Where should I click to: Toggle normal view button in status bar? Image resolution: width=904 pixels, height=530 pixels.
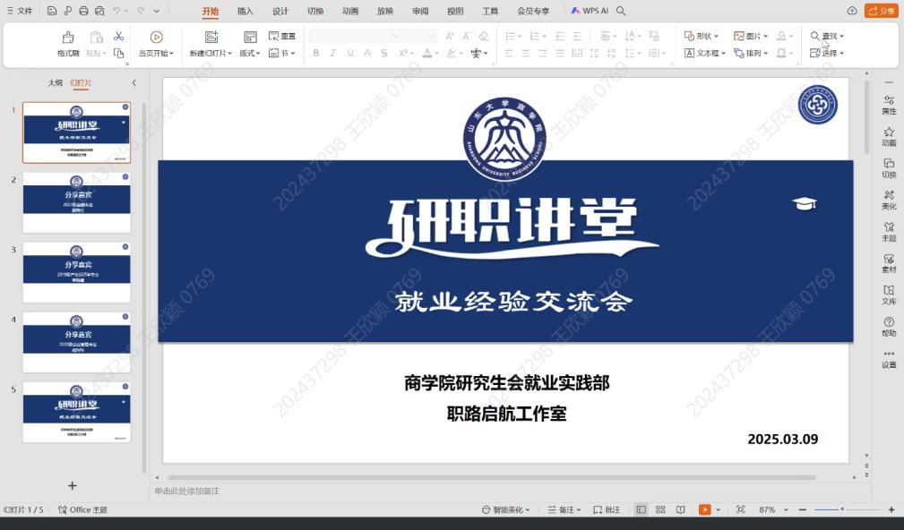click(x=641, y=509)
